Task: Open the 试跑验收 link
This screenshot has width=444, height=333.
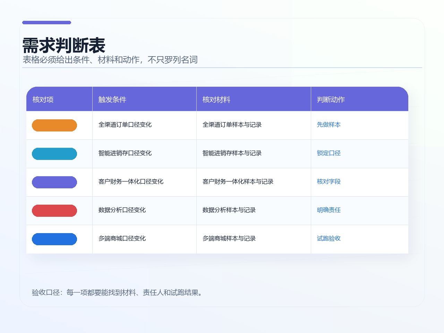Action: [x=329, y=238]
